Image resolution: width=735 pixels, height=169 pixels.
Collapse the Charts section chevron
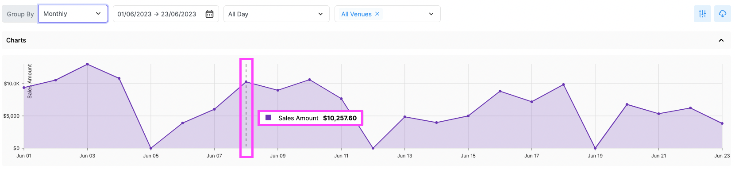[x=721, y=40]
